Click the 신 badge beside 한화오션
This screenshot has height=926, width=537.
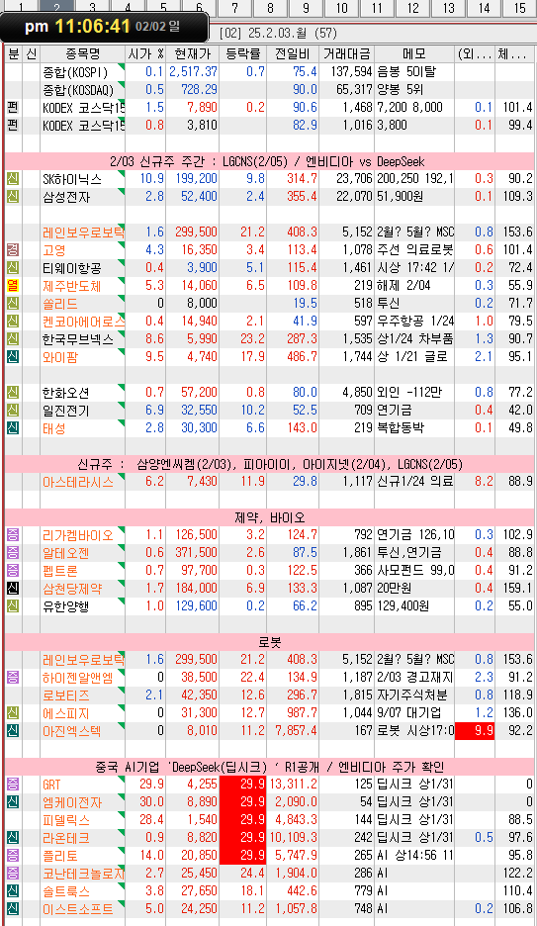(13, 392)
